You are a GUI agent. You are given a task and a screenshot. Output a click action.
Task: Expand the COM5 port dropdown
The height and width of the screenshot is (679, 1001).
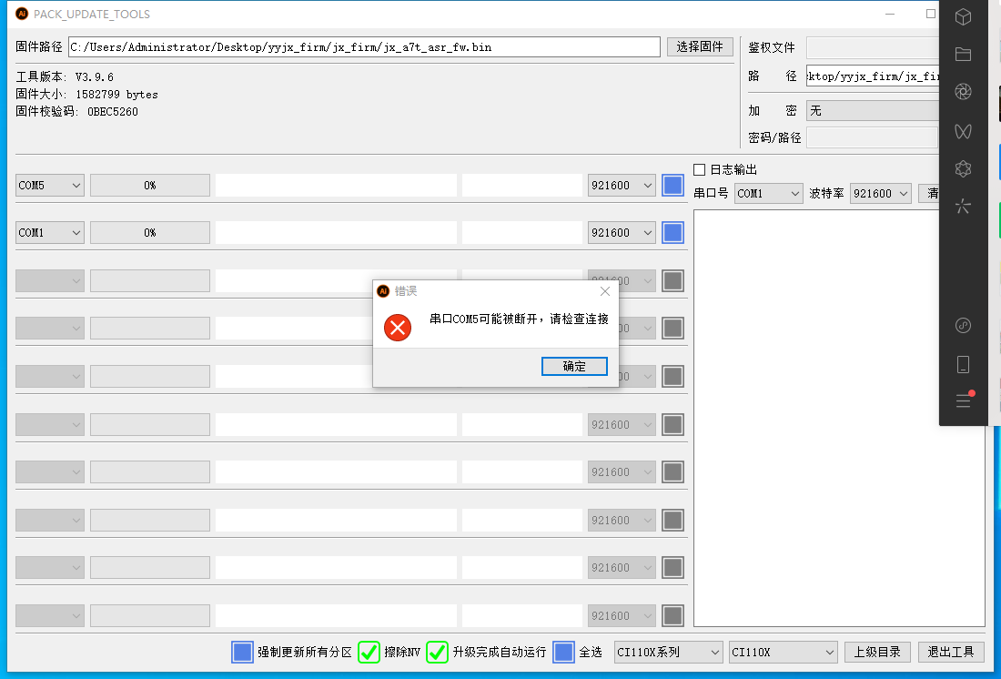coord(49,185)
